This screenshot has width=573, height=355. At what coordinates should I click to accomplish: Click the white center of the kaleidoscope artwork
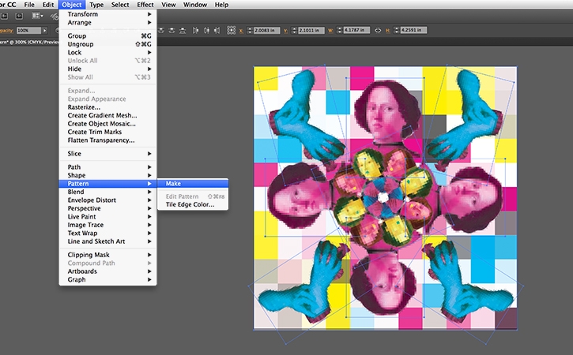click(x=382, y=197)
